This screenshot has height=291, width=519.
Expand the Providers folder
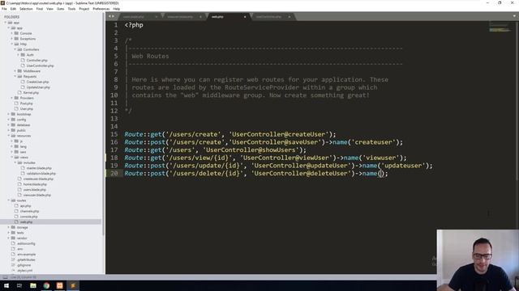point(12,98)
